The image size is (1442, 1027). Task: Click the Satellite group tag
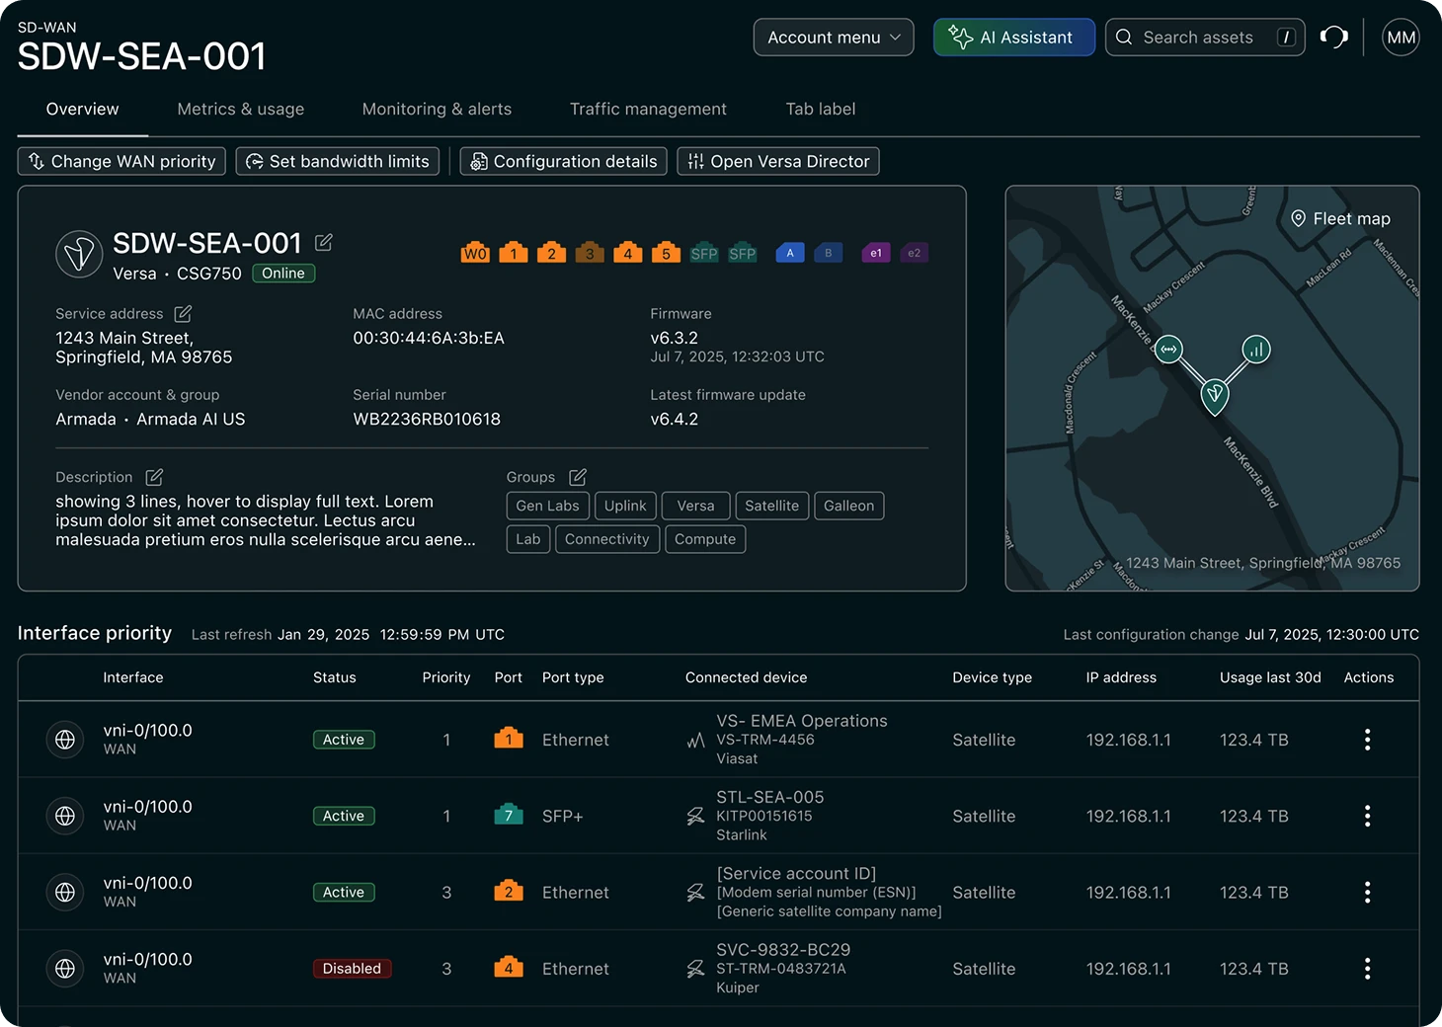click(x=771, y=506)
